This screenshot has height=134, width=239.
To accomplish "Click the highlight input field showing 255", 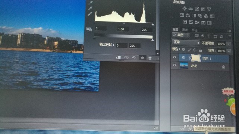I will tap(146, 30).
